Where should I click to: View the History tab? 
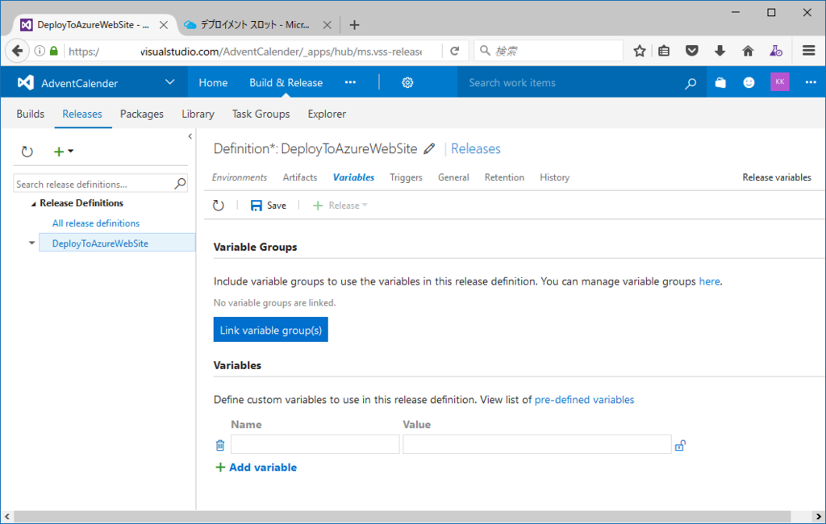pyautogui.click(x=555, y=177)
